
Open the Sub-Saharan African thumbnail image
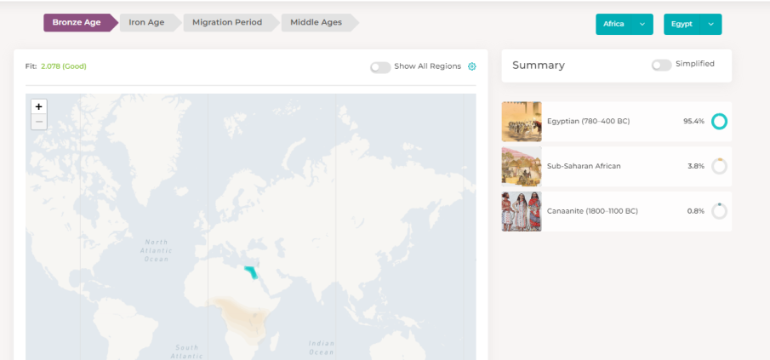click(522, 166)
